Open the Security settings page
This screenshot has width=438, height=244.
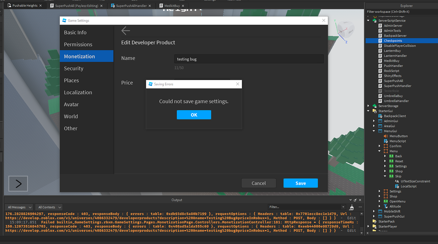click(x=87, y=68)
